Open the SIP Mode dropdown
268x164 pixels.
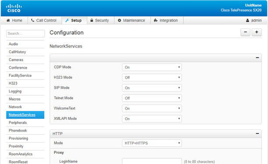click(x=152, y=88)
